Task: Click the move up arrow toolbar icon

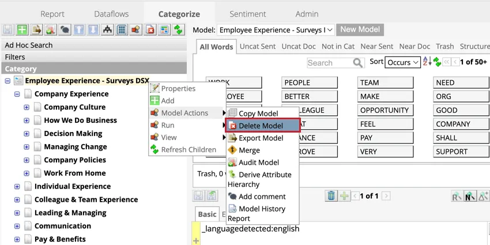Action: (79, 30)
